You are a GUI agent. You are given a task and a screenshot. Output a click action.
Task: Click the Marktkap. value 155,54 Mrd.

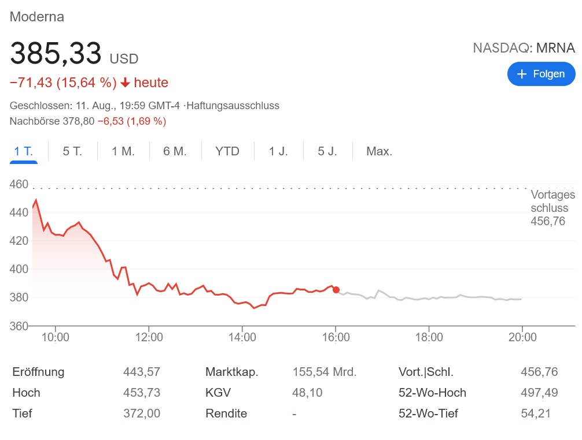(x=325, y=372)
